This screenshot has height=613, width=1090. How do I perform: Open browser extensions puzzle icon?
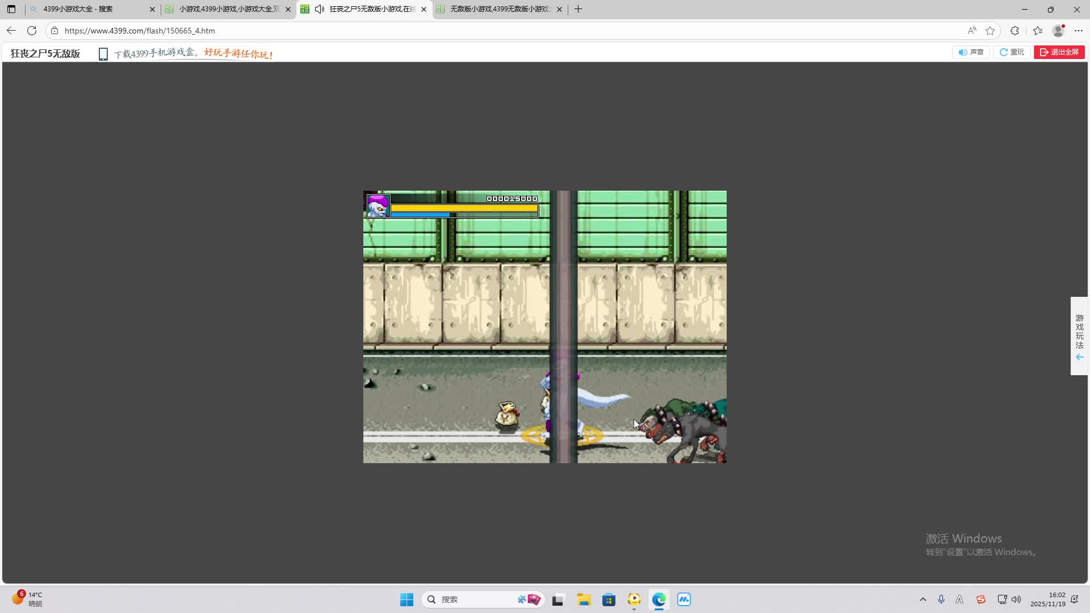1014,31
